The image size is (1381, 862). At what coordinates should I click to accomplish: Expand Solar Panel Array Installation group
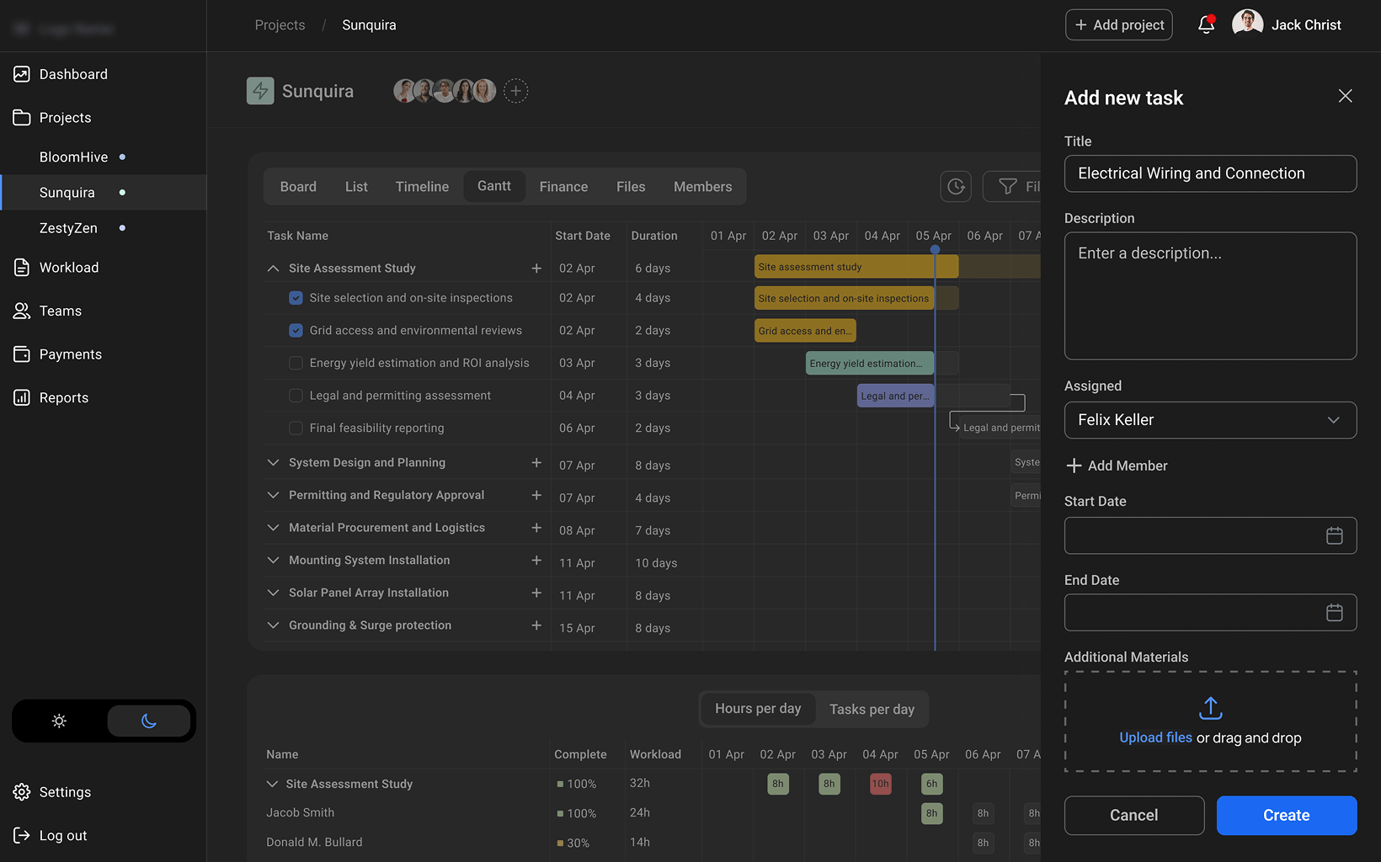tap(273, 593)
